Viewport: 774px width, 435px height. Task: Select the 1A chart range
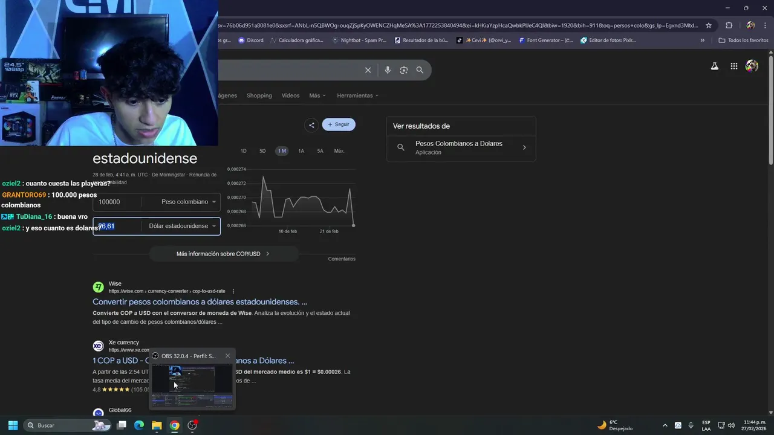point(301,151)
